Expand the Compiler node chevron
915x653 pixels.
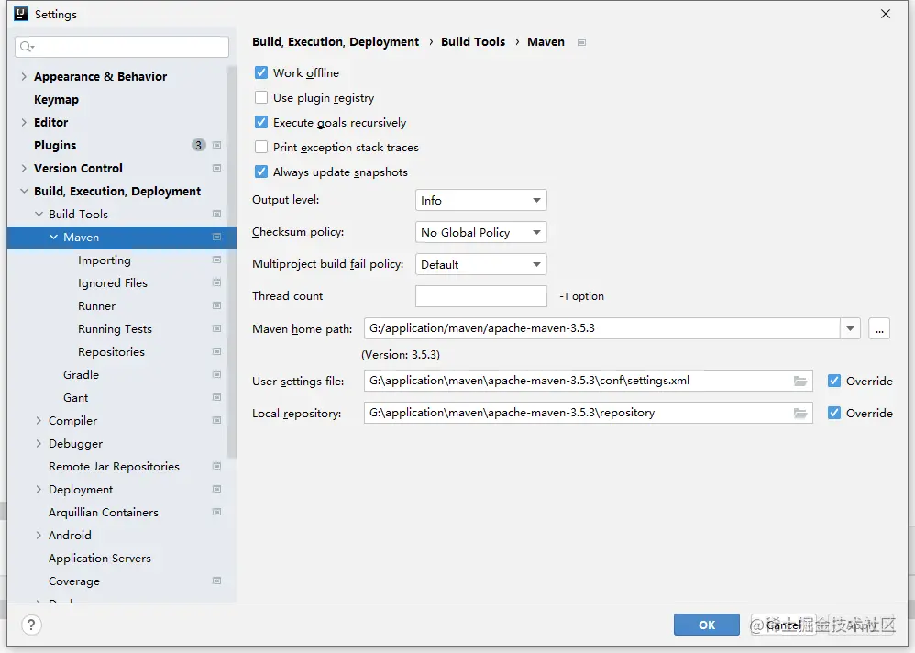(39, 420)
